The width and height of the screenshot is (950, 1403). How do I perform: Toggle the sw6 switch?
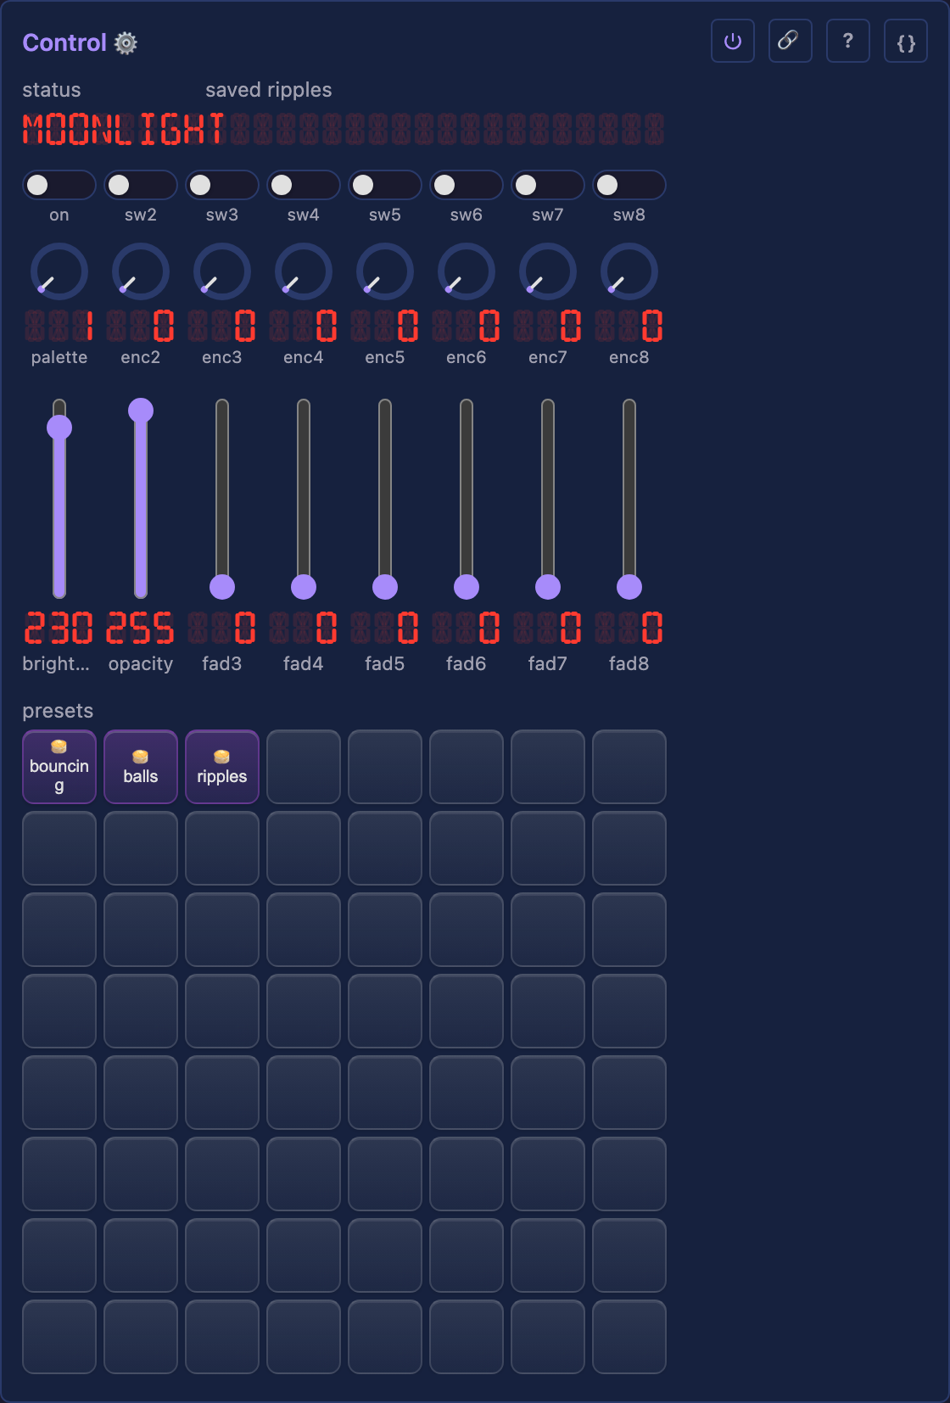pos(467,185)
